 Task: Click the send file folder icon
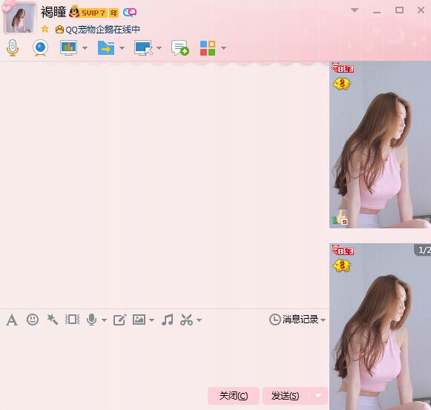tap(106, 48)
